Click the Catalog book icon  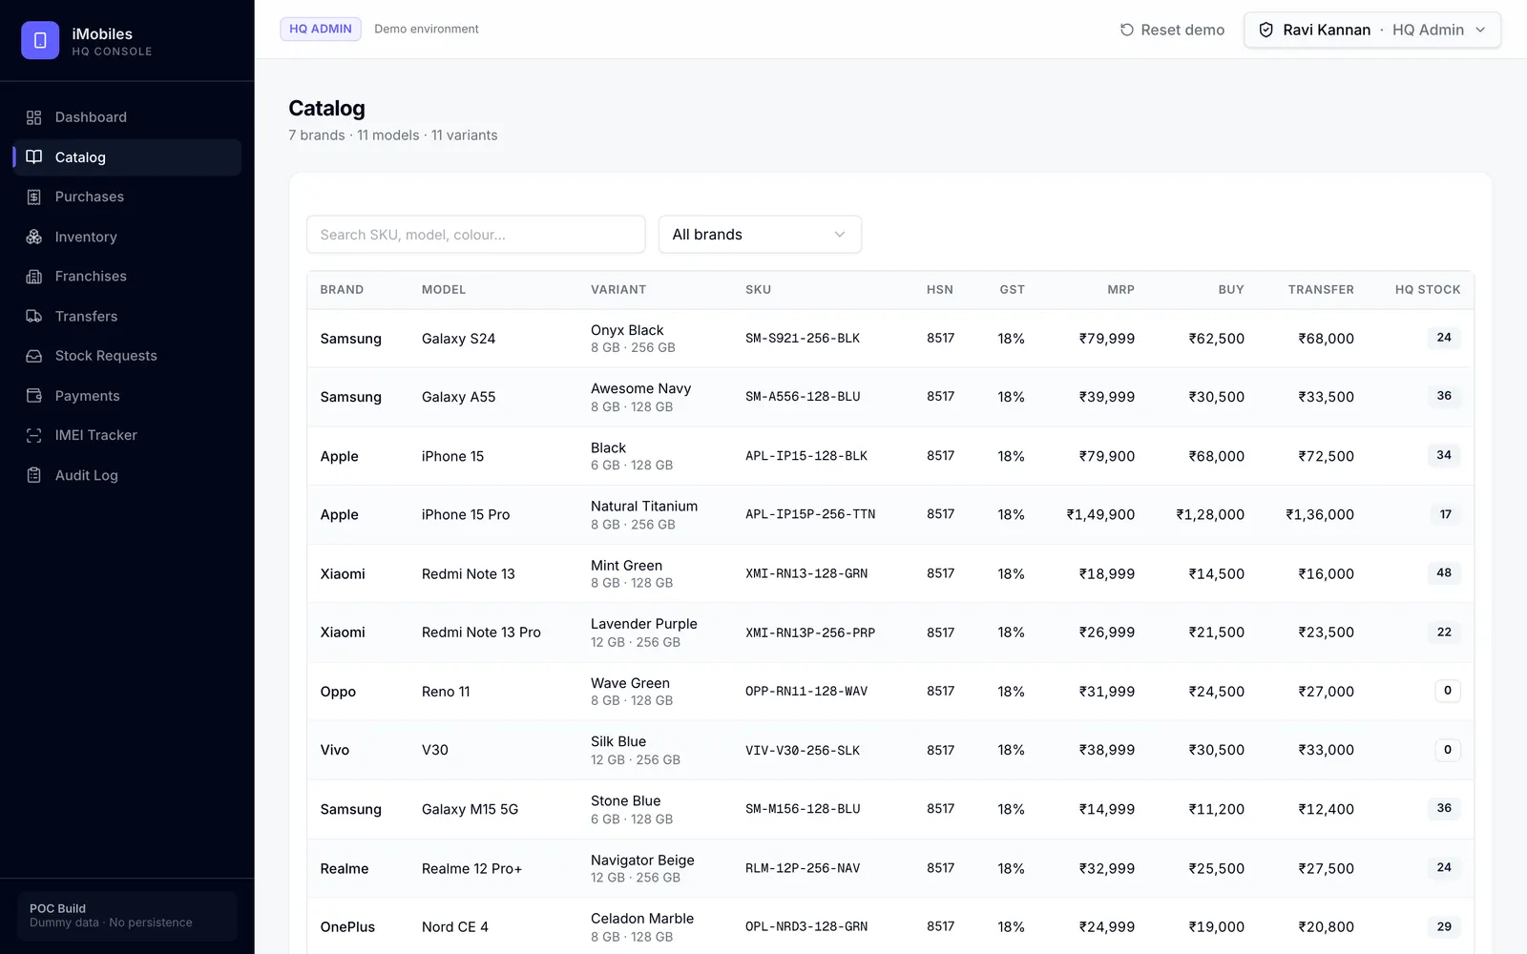tap(34, 157)
